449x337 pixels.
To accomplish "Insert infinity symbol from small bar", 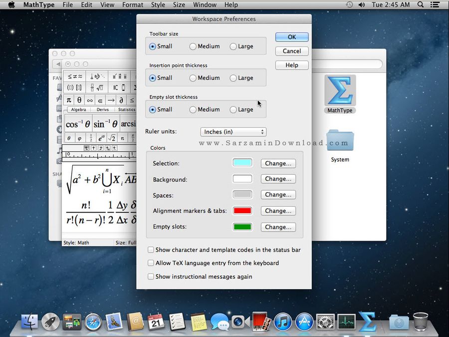I will [x=90, y=100].
